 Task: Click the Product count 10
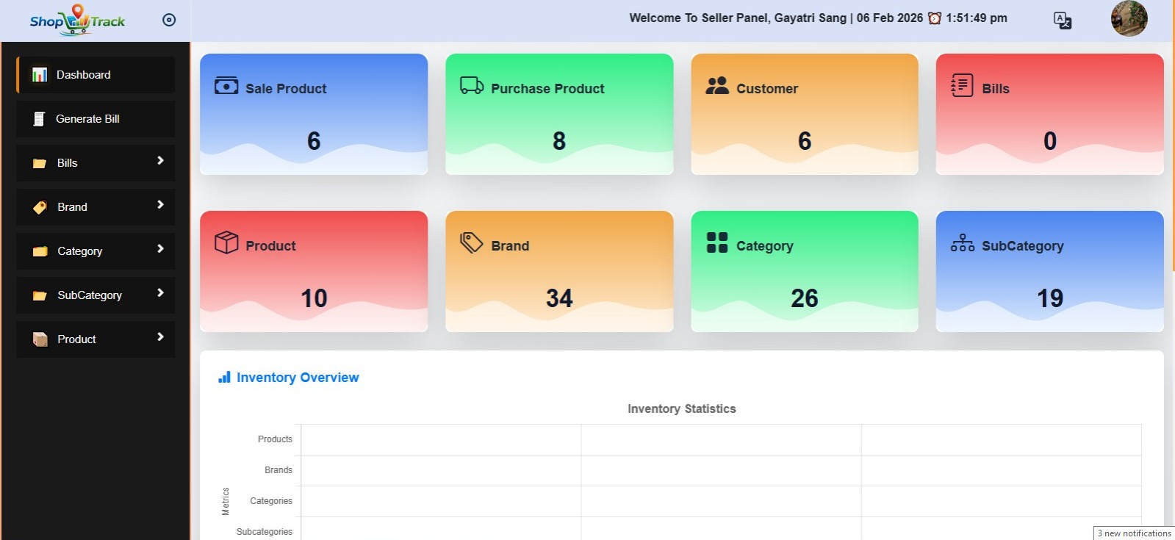[x=314, y=298]
